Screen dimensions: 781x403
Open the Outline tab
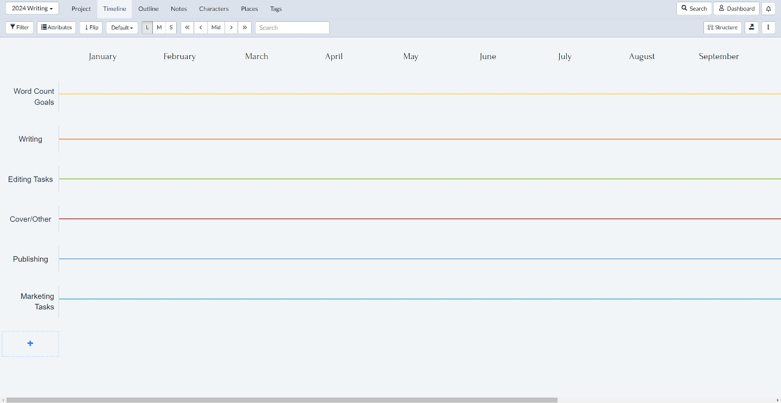pos(149,9)
